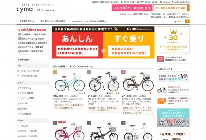Screen dimensions: 206x140
Task: Click the phone icon beside 0120-947-117
Action: 122,2
